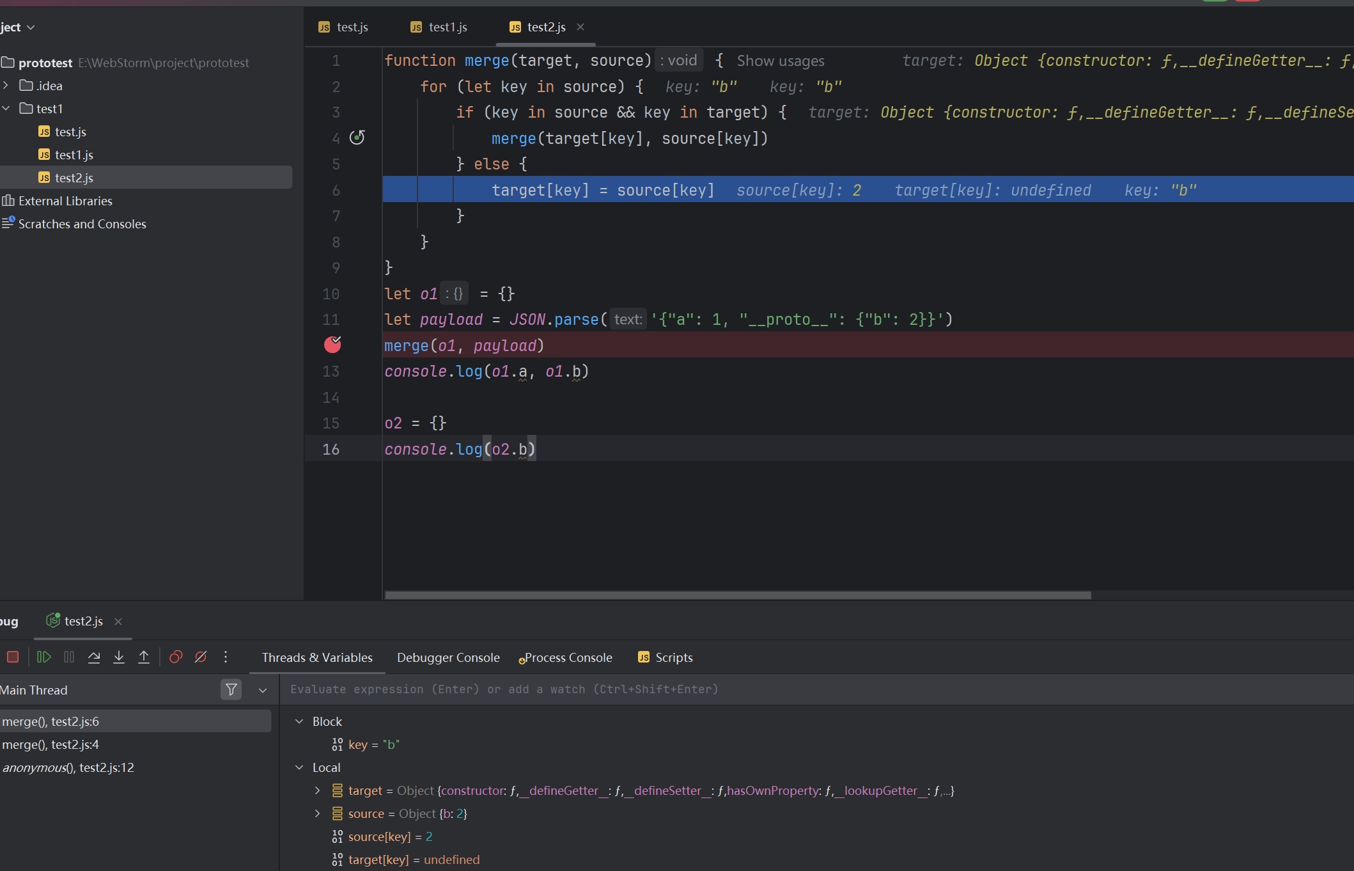Image resolution: width=1354 pixels, height=871 pixels.
Task: Click the editor's horizontal scrollbar
Action: 737,595
